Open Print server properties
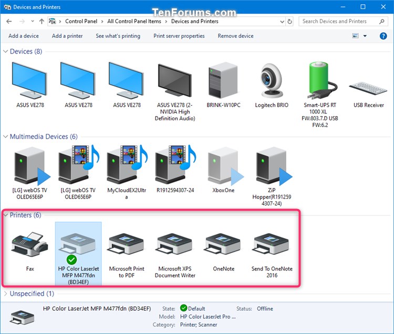Screen dimensions: 394x334 [x=179, y=36]
